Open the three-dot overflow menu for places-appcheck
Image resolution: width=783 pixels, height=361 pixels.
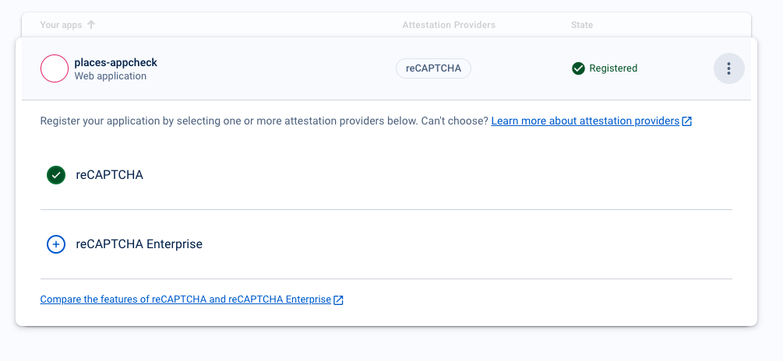[x=728, y=68]
